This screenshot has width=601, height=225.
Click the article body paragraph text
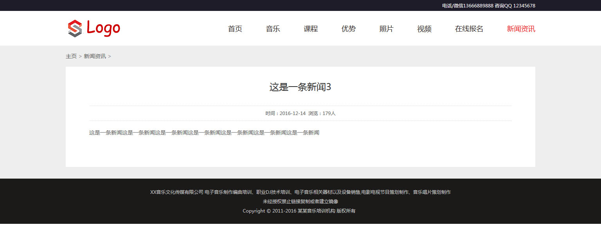tap(204, 133)
